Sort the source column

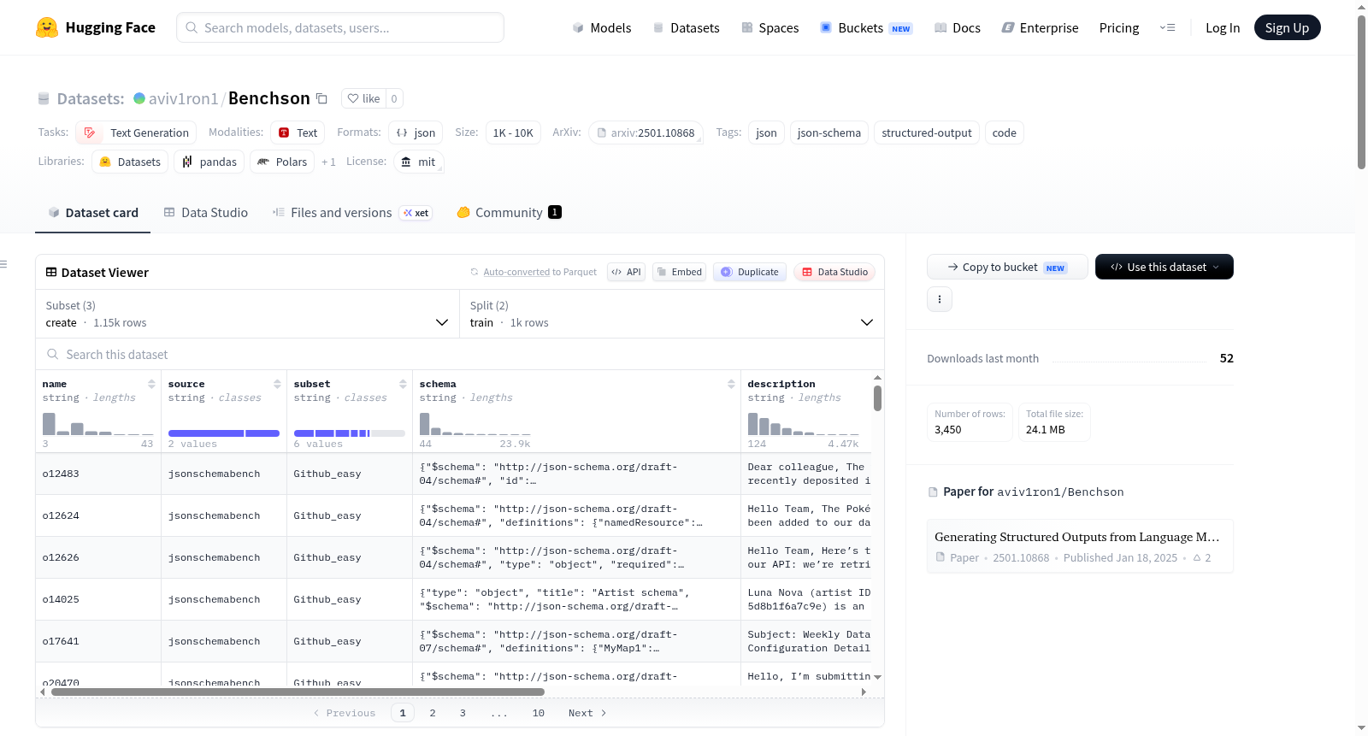[277, 384]
